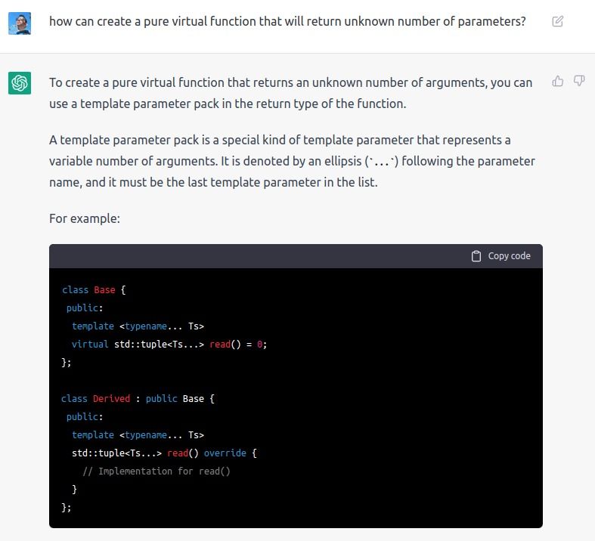
Task: Click the Copy code button label
Action: pyautogui.click(x=509, y=256)
